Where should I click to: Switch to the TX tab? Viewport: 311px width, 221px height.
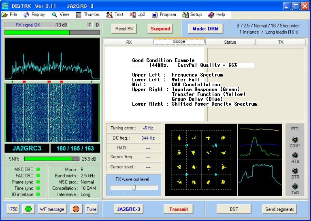click(281, 42)
